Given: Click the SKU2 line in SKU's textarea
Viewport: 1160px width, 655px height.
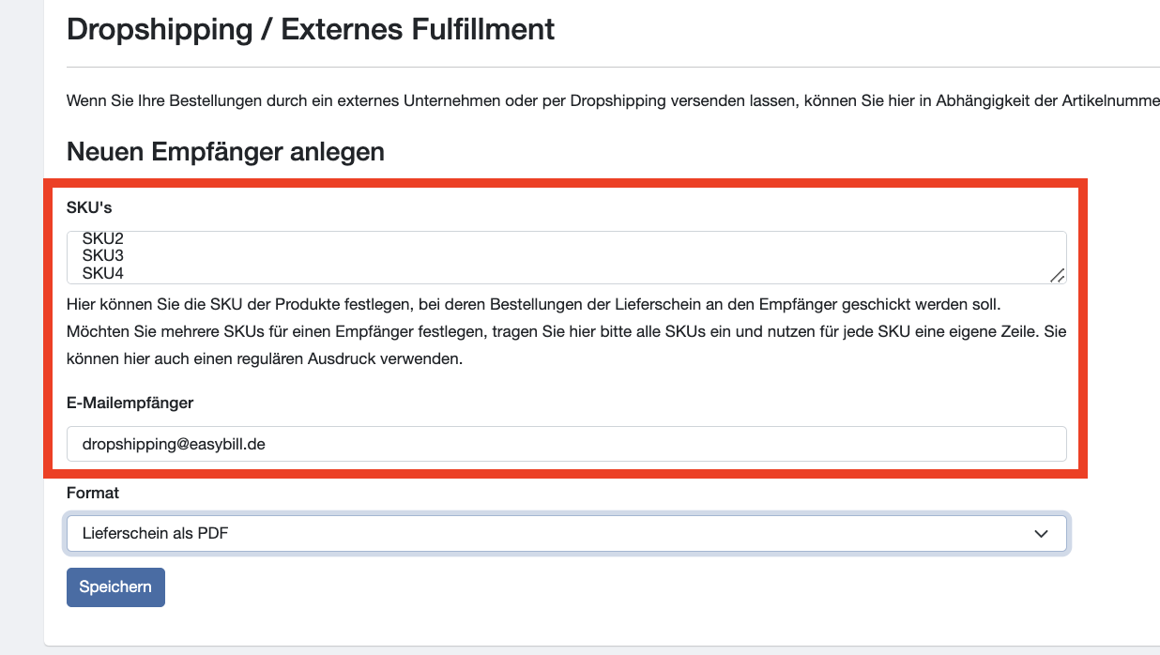Looking at the screenshot, I should coord(103,239).
